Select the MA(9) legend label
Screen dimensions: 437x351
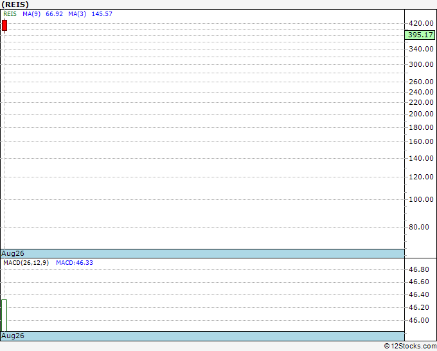pos(31,14)
